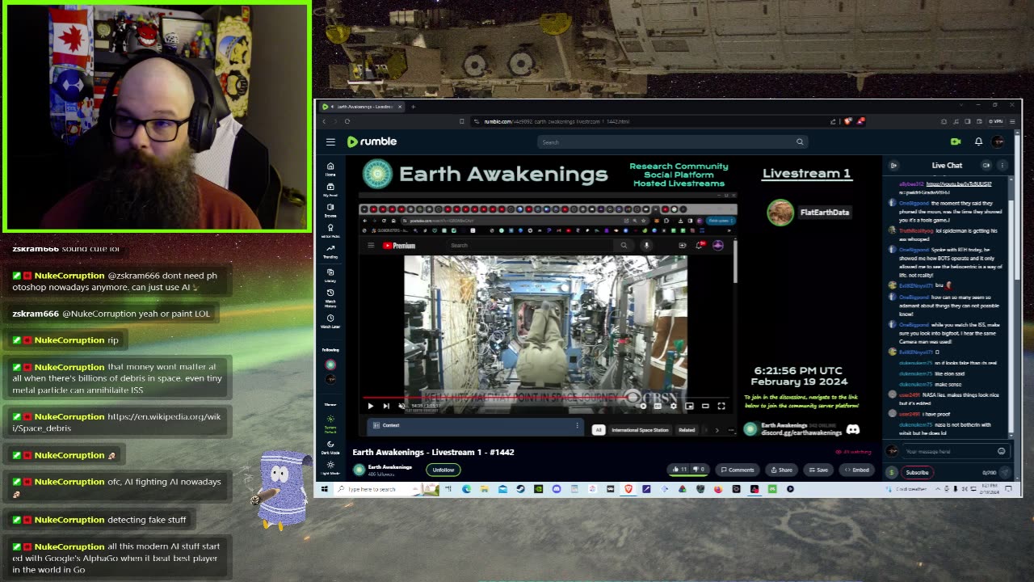Open the browser main menu
The height and width of the screenshot is (582, 1034).
coord(1012,121)
